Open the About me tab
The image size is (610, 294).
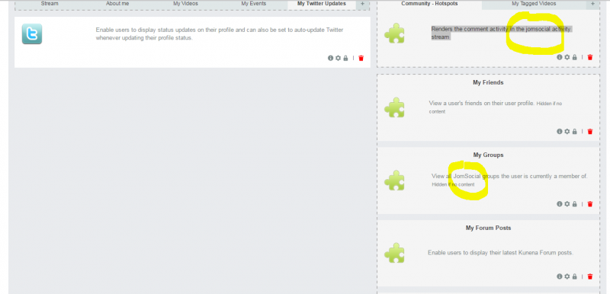(117, 4)
